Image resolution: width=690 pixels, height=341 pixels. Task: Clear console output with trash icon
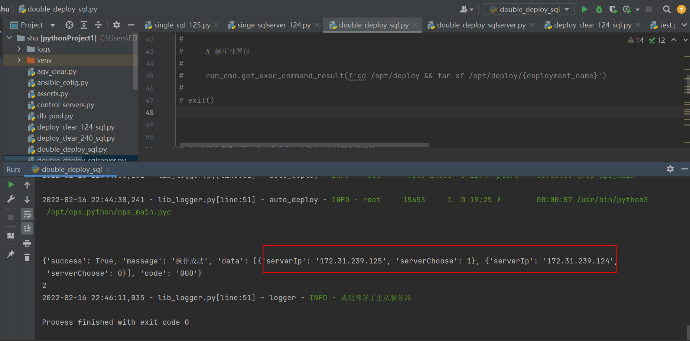[27, 257]
